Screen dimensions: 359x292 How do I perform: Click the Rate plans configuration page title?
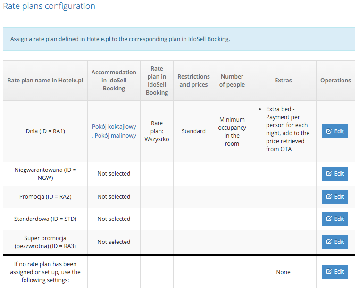click(49, 6)
